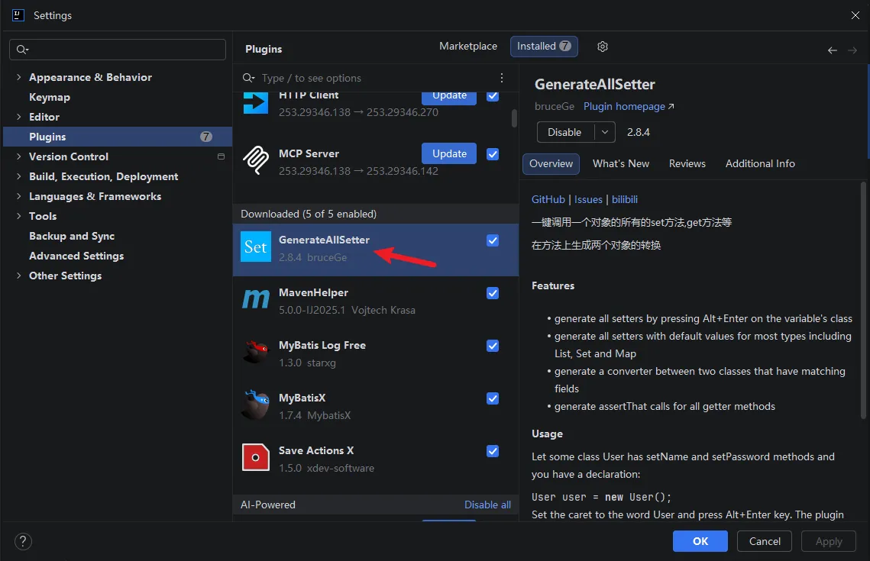The height and width of the screenshot is (561, 870).
Task: Open the Disable button dropdown arrow
Action: click(x=605, y=132)
